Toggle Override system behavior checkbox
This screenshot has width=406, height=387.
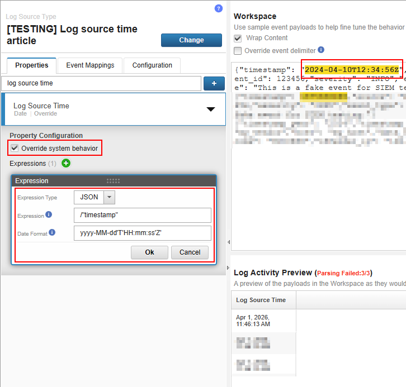pos(15,149)
